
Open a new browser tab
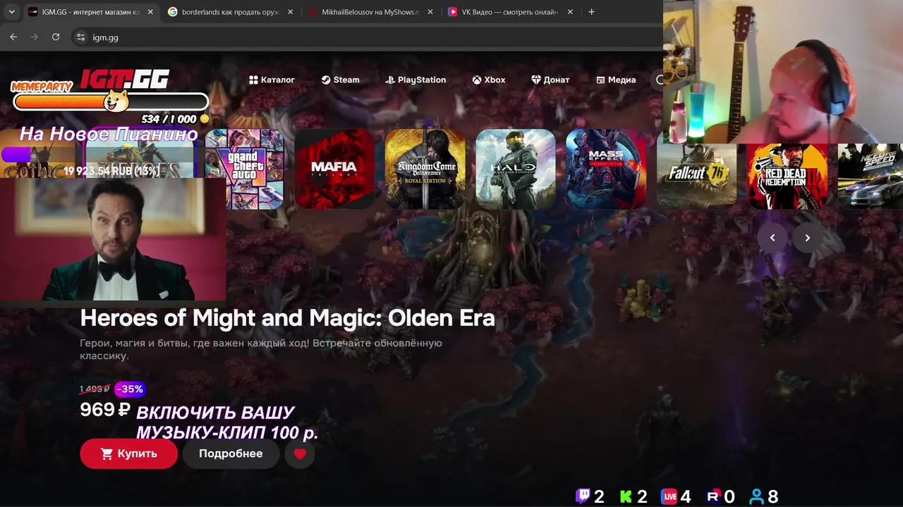(591, 12)
